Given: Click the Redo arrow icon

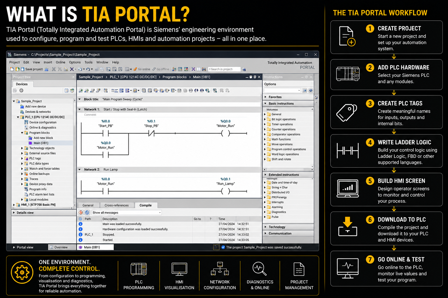Looking at the screenshot, I should click(x=88, y=69).
